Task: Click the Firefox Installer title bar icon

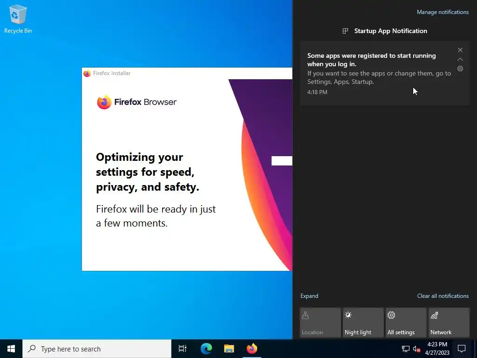Action: point(87,73)
